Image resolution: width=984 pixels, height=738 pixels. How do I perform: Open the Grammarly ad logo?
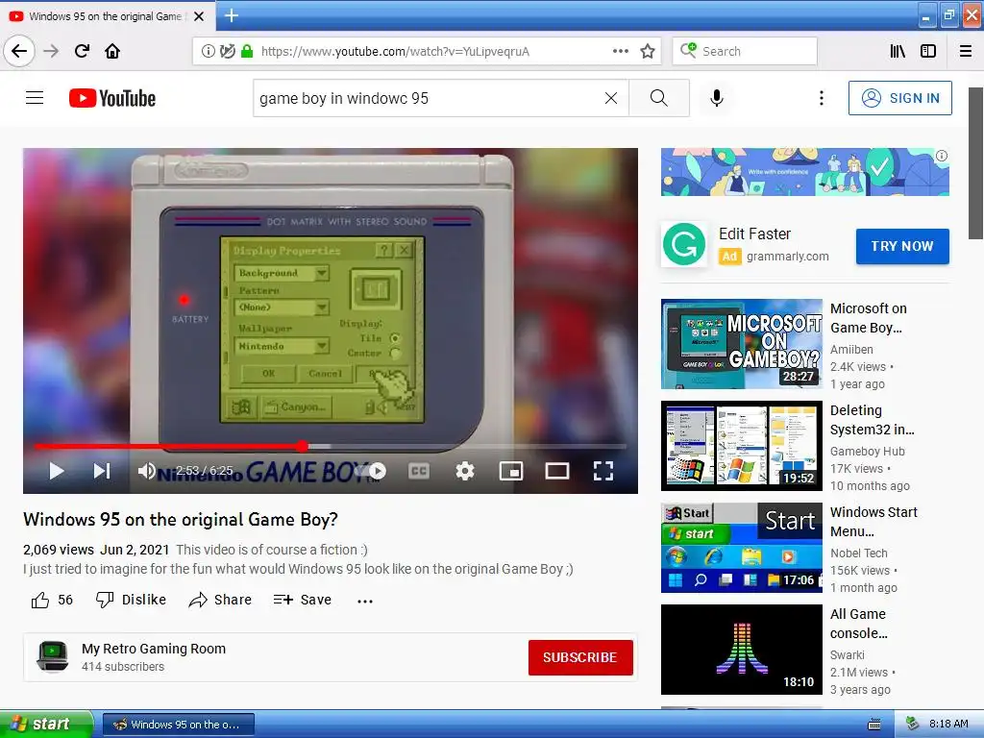[x=684, y=245]
